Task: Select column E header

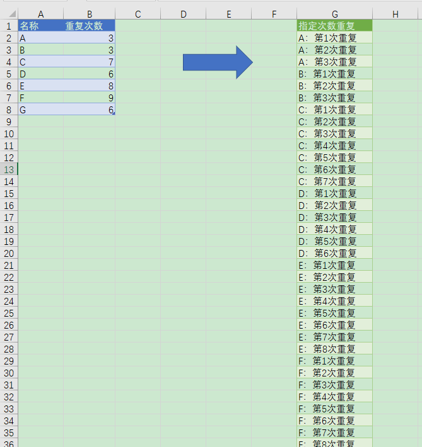Action: (229, 14)
